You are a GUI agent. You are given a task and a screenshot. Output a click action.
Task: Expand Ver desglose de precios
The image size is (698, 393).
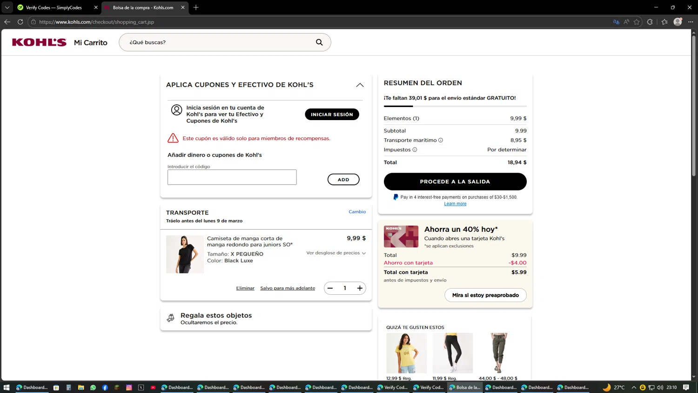[x=336, y=253]
